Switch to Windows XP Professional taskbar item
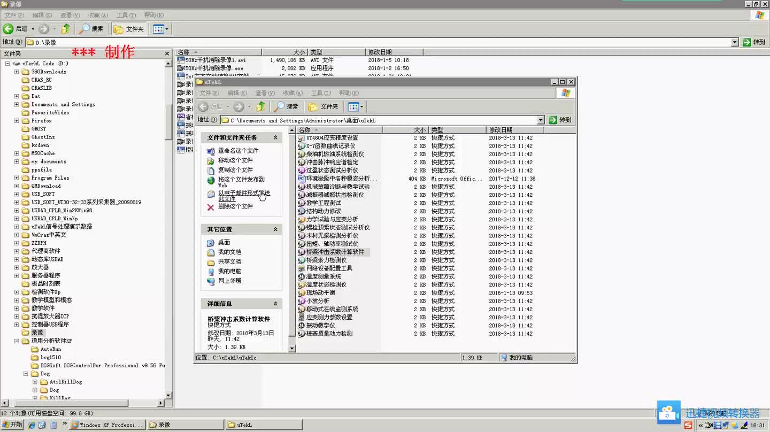 [107, 425]
